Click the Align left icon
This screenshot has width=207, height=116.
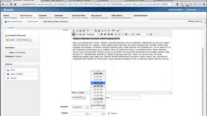102,34
